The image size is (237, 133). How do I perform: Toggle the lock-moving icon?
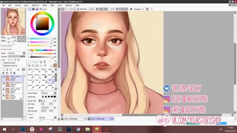(16, 60)
